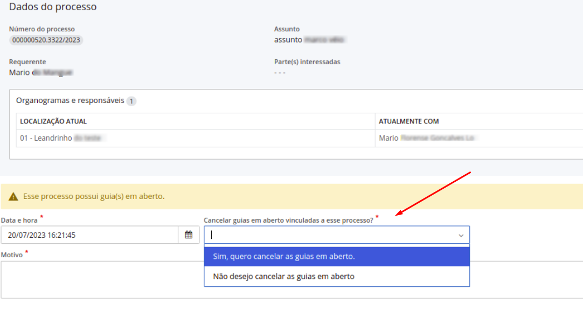Click the ATUALMENTE COM column header
The height and width of the screenshot is (309, 583).
click(x=408, y=121)
